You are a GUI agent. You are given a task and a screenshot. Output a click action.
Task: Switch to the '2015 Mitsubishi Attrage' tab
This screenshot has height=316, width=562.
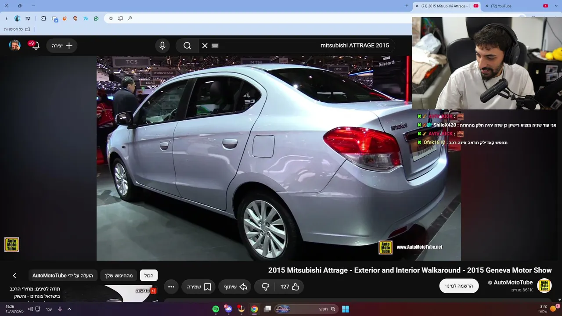[x=447, y=6]
